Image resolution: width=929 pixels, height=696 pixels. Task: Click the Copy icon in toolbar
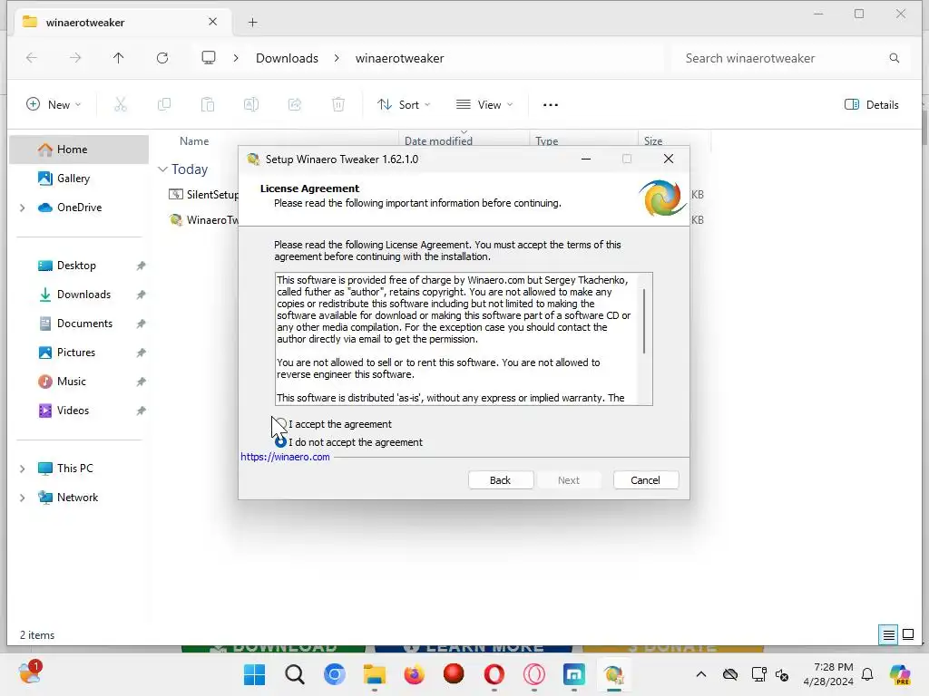coord(164,105)
